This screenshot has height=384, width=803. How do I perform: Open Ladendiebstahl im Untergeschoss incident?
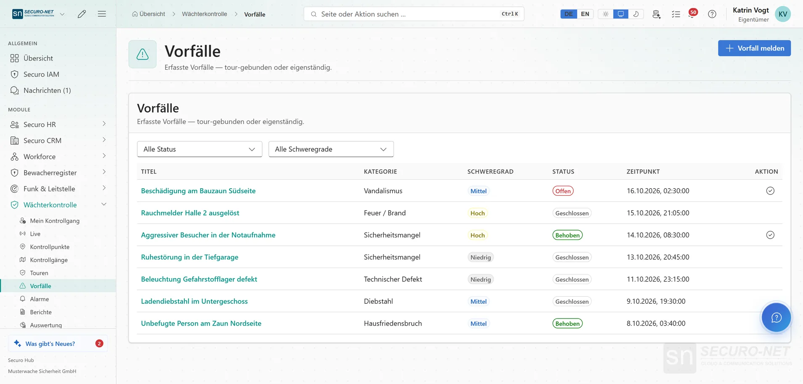click(194, 301)
